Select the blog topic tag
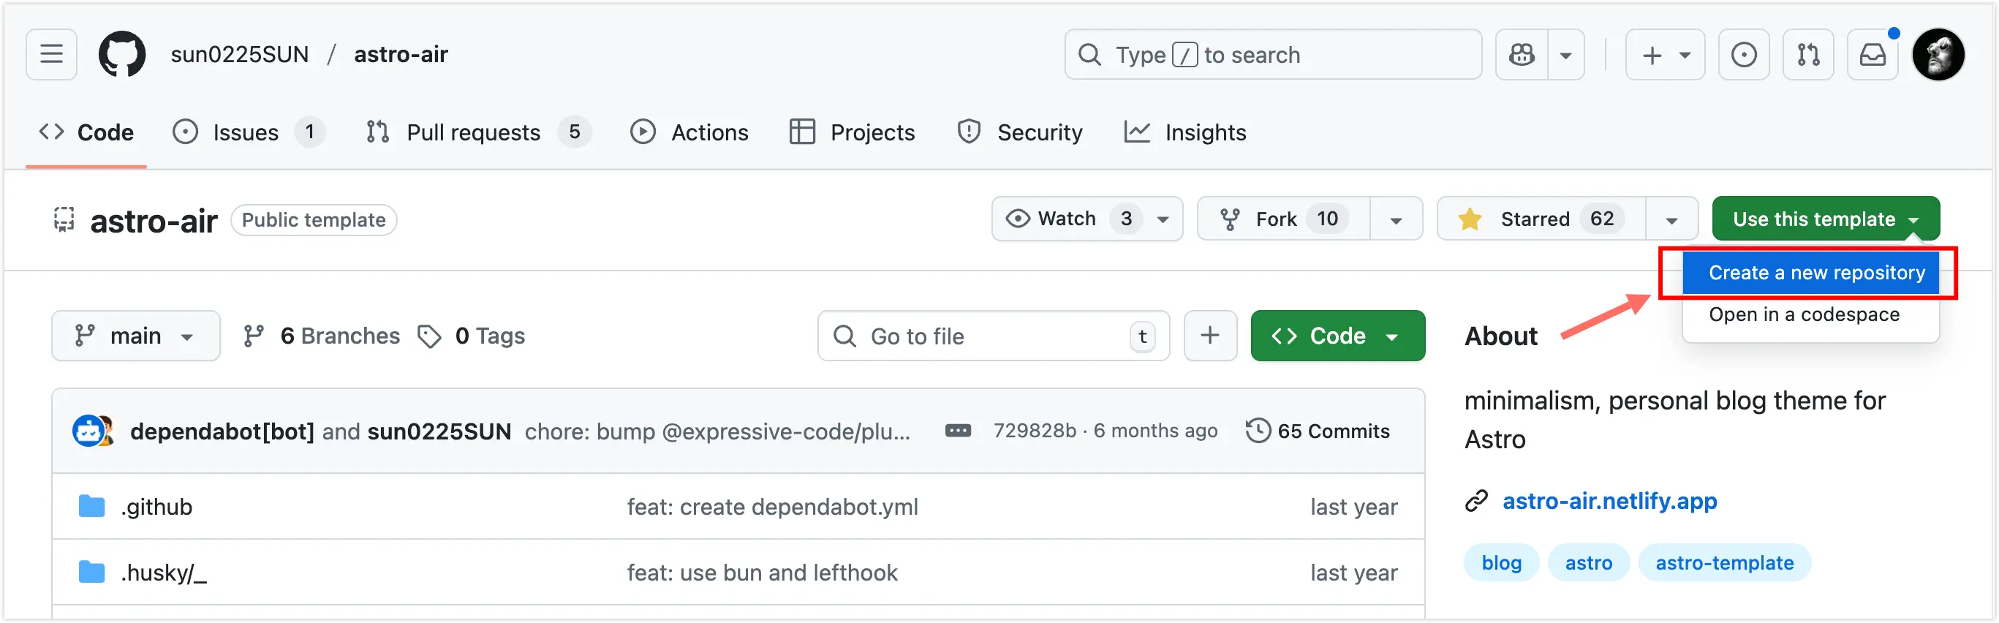Screen dimensions: 1999x623 click(x=1501, y=562)
